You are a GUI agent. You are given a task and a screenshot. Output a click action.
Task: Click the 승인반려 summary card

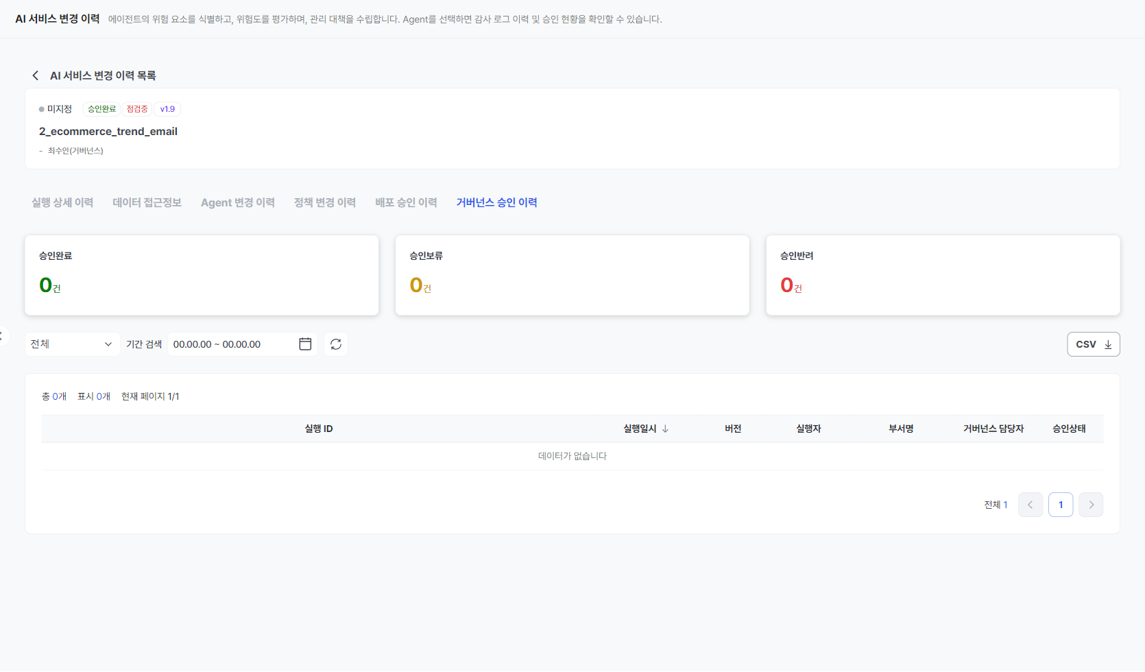click(943, 276)
